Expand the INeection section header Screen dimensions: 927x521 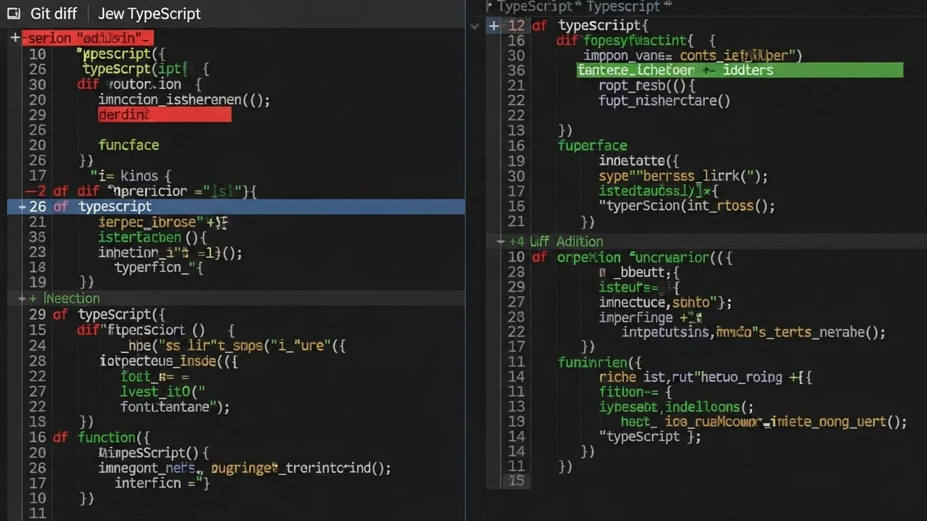[x=71, y=298]
